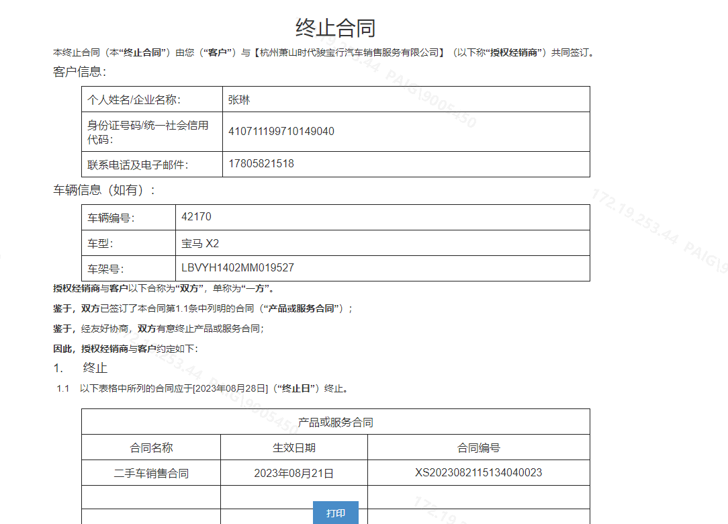Click the 车辆信息（如有） section heading

[104, 190]
